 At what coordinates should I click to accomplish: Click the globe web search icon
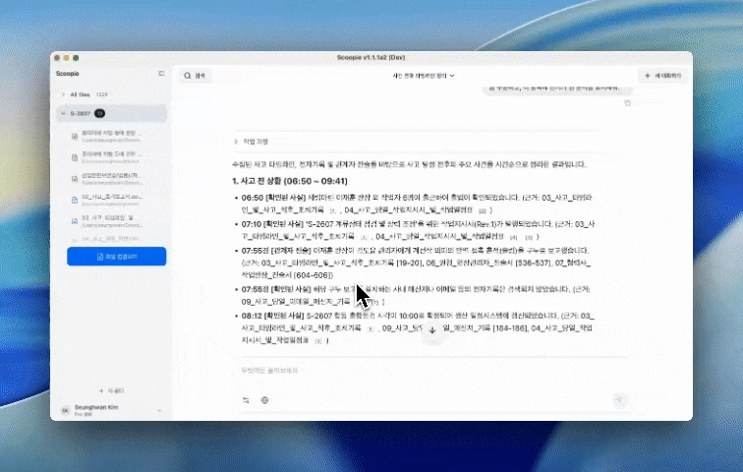point(265,400)
